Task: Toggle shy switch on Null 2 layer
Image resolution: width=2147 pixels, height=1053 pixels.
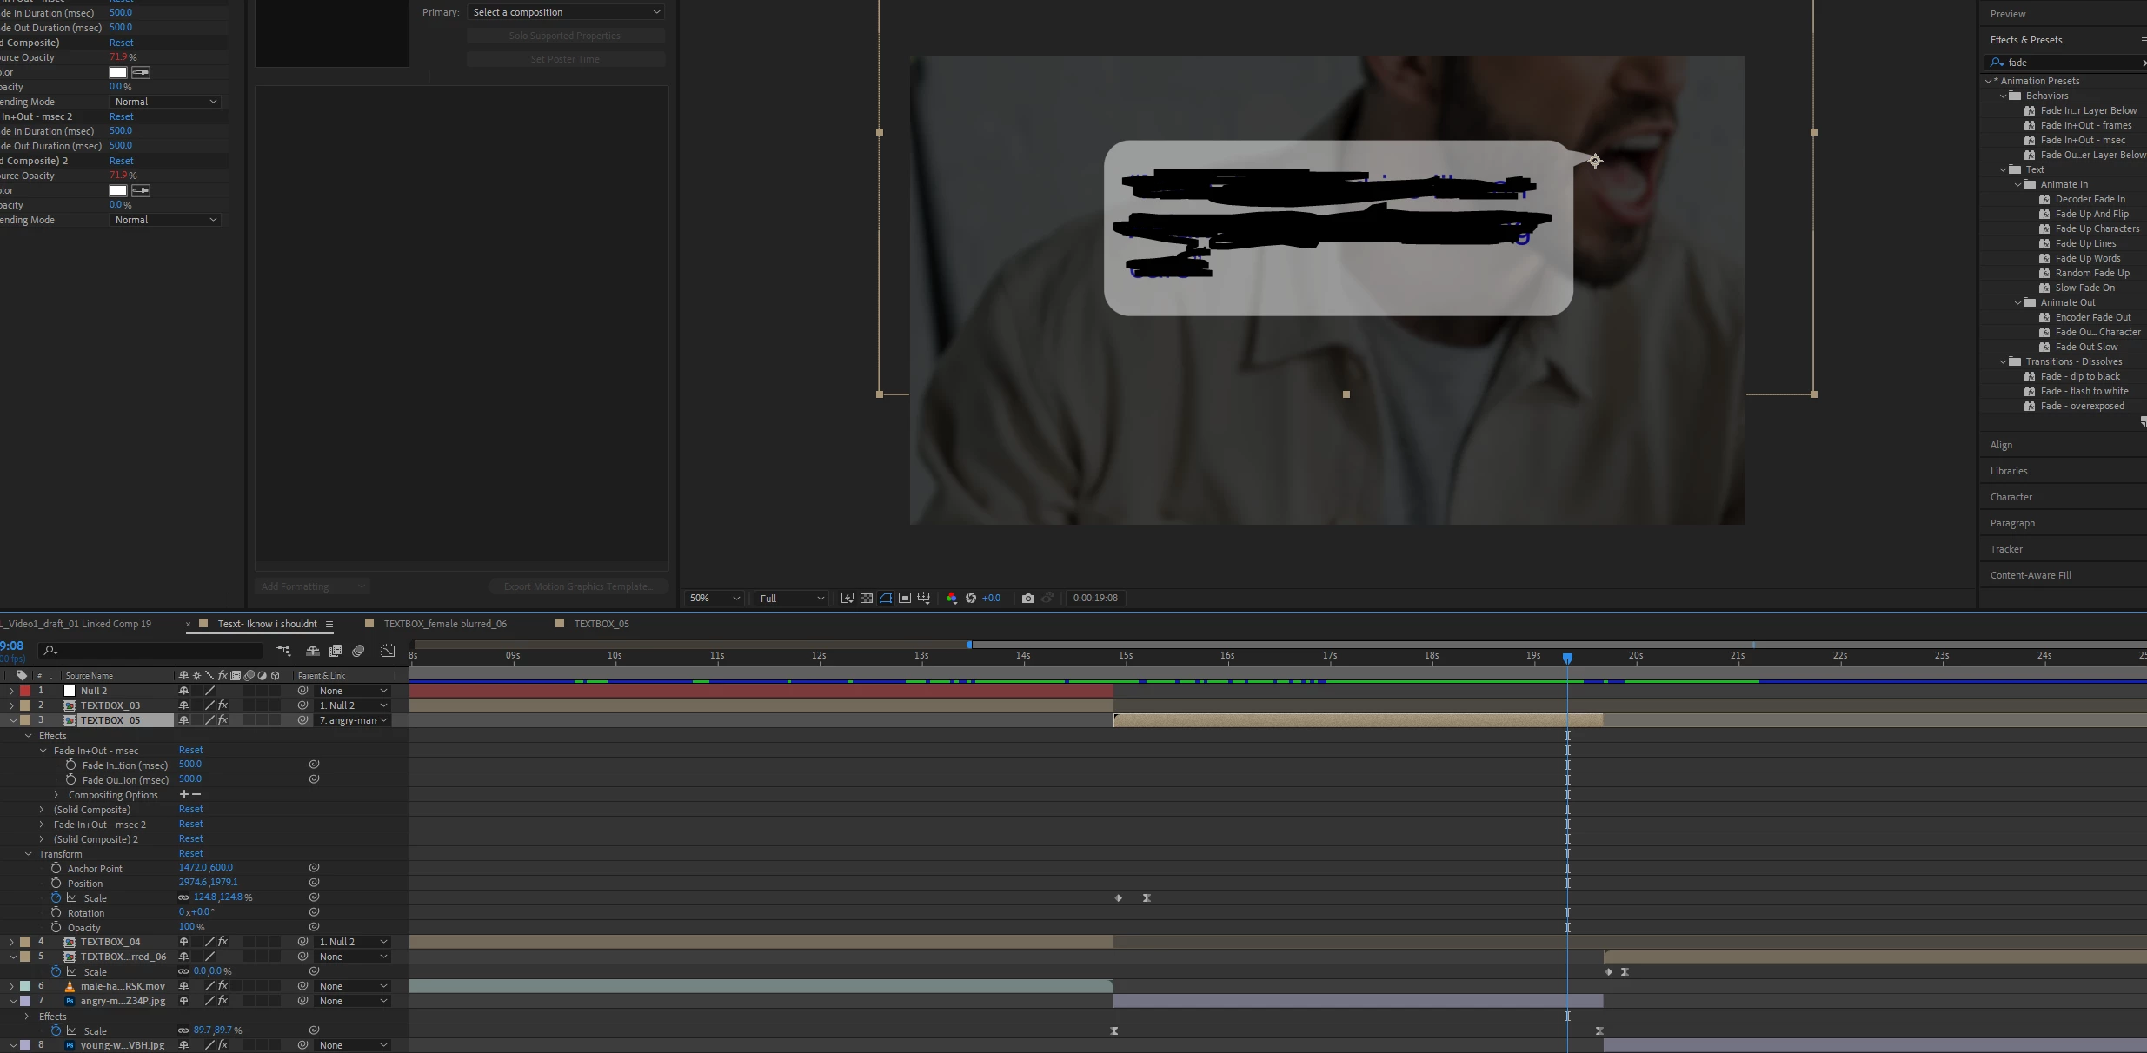Action: click(183, 691)
